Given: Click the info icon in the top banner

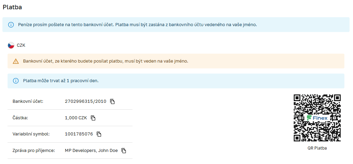Looking at the screenshot, I should [x=11, y=25].
